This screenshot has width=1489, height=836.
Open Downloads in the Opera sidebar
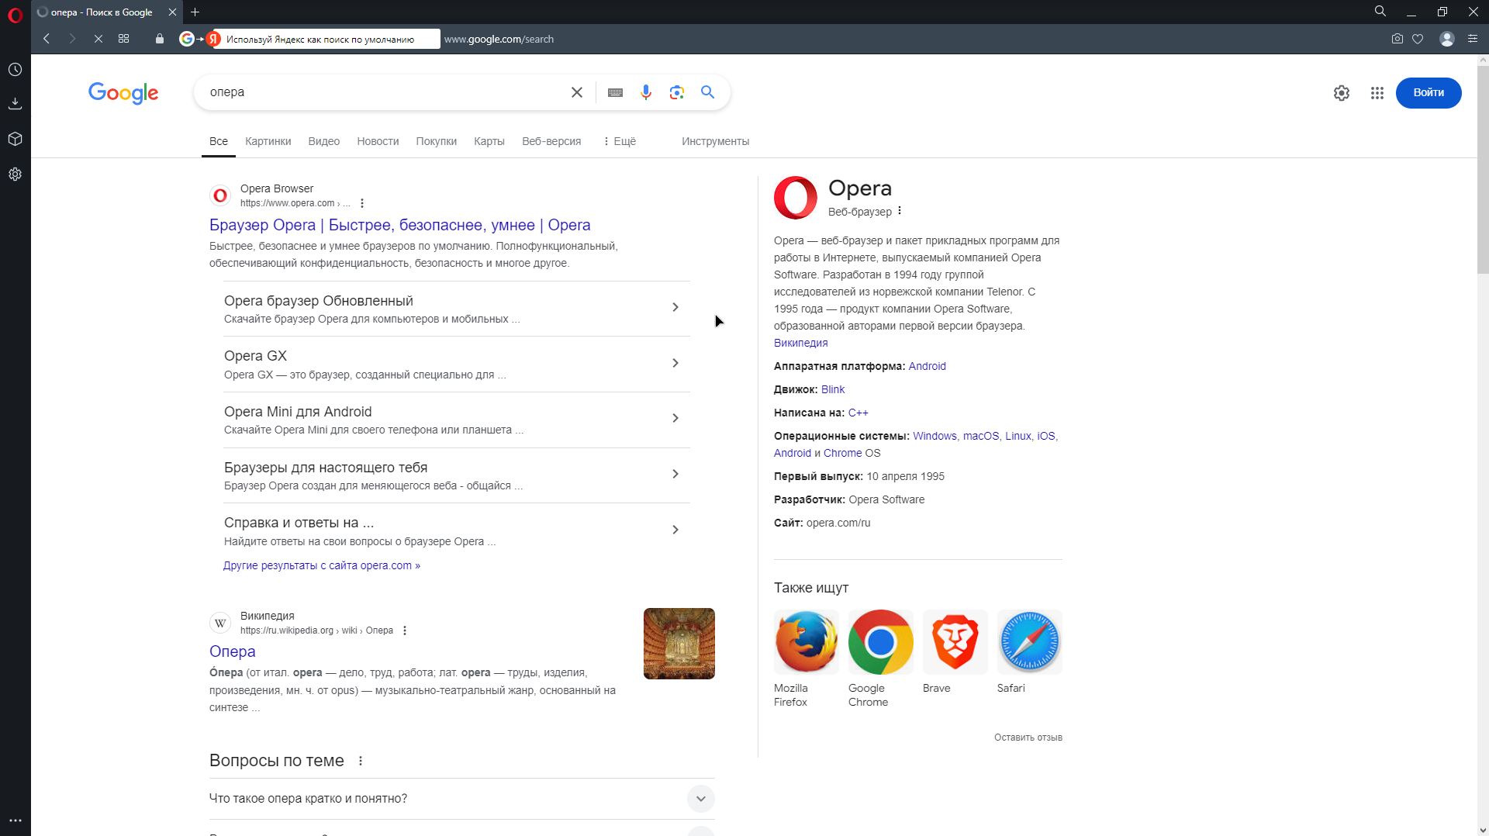pos(15,104)
